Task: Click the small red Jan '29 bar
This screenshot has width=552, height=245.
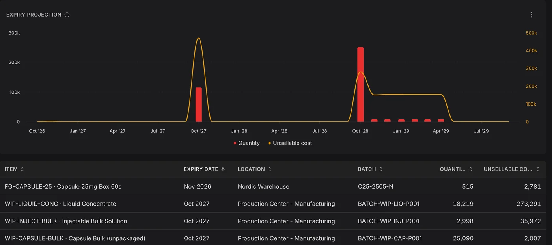Action: (401, 121)
